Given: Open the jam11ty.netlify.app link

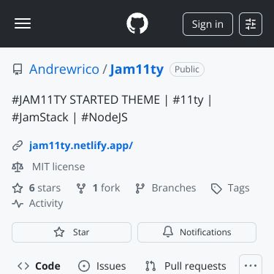Looking at the screenshot, I should click(81, 145).
